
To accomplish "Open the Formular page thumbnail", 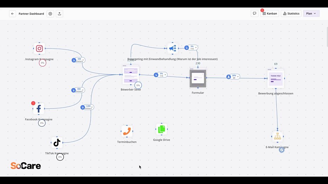I will 198,79.
